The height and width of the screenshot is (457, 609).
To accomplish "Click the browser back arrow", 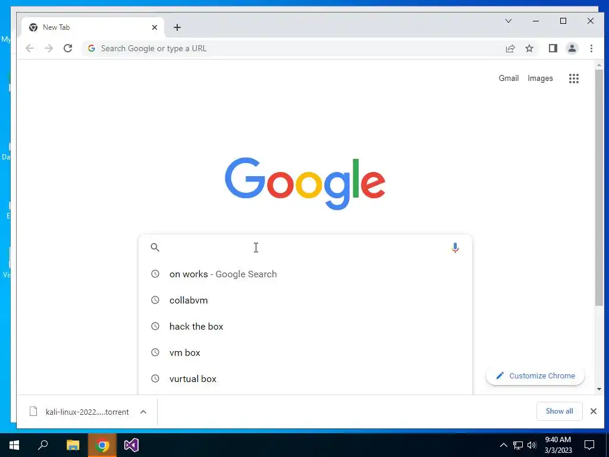I will tap(30, 48).
